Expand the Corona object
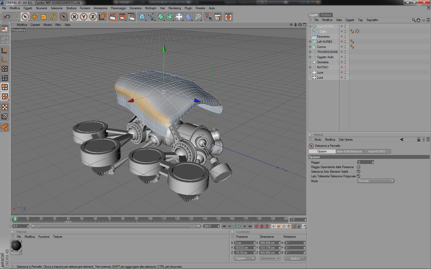This screenshot has width=431, height=269. pos(310,47)
